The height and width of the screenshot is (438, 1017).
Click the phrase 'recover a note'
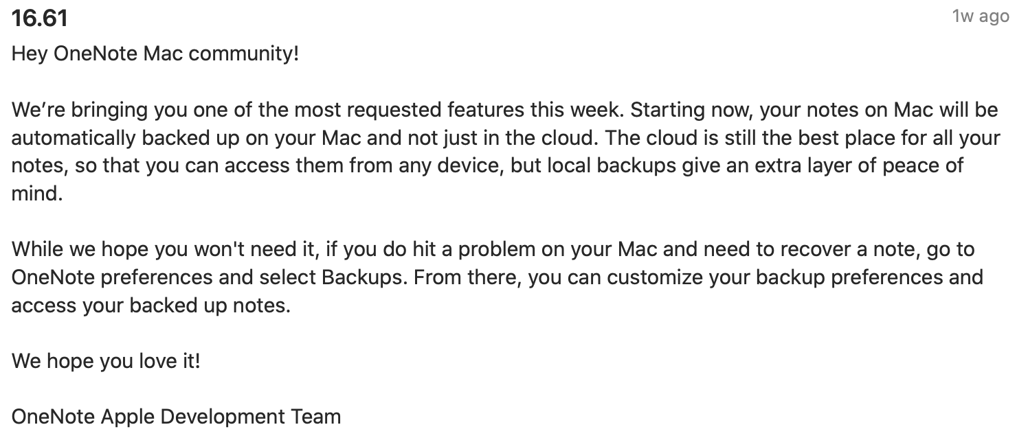coord(845,250)
